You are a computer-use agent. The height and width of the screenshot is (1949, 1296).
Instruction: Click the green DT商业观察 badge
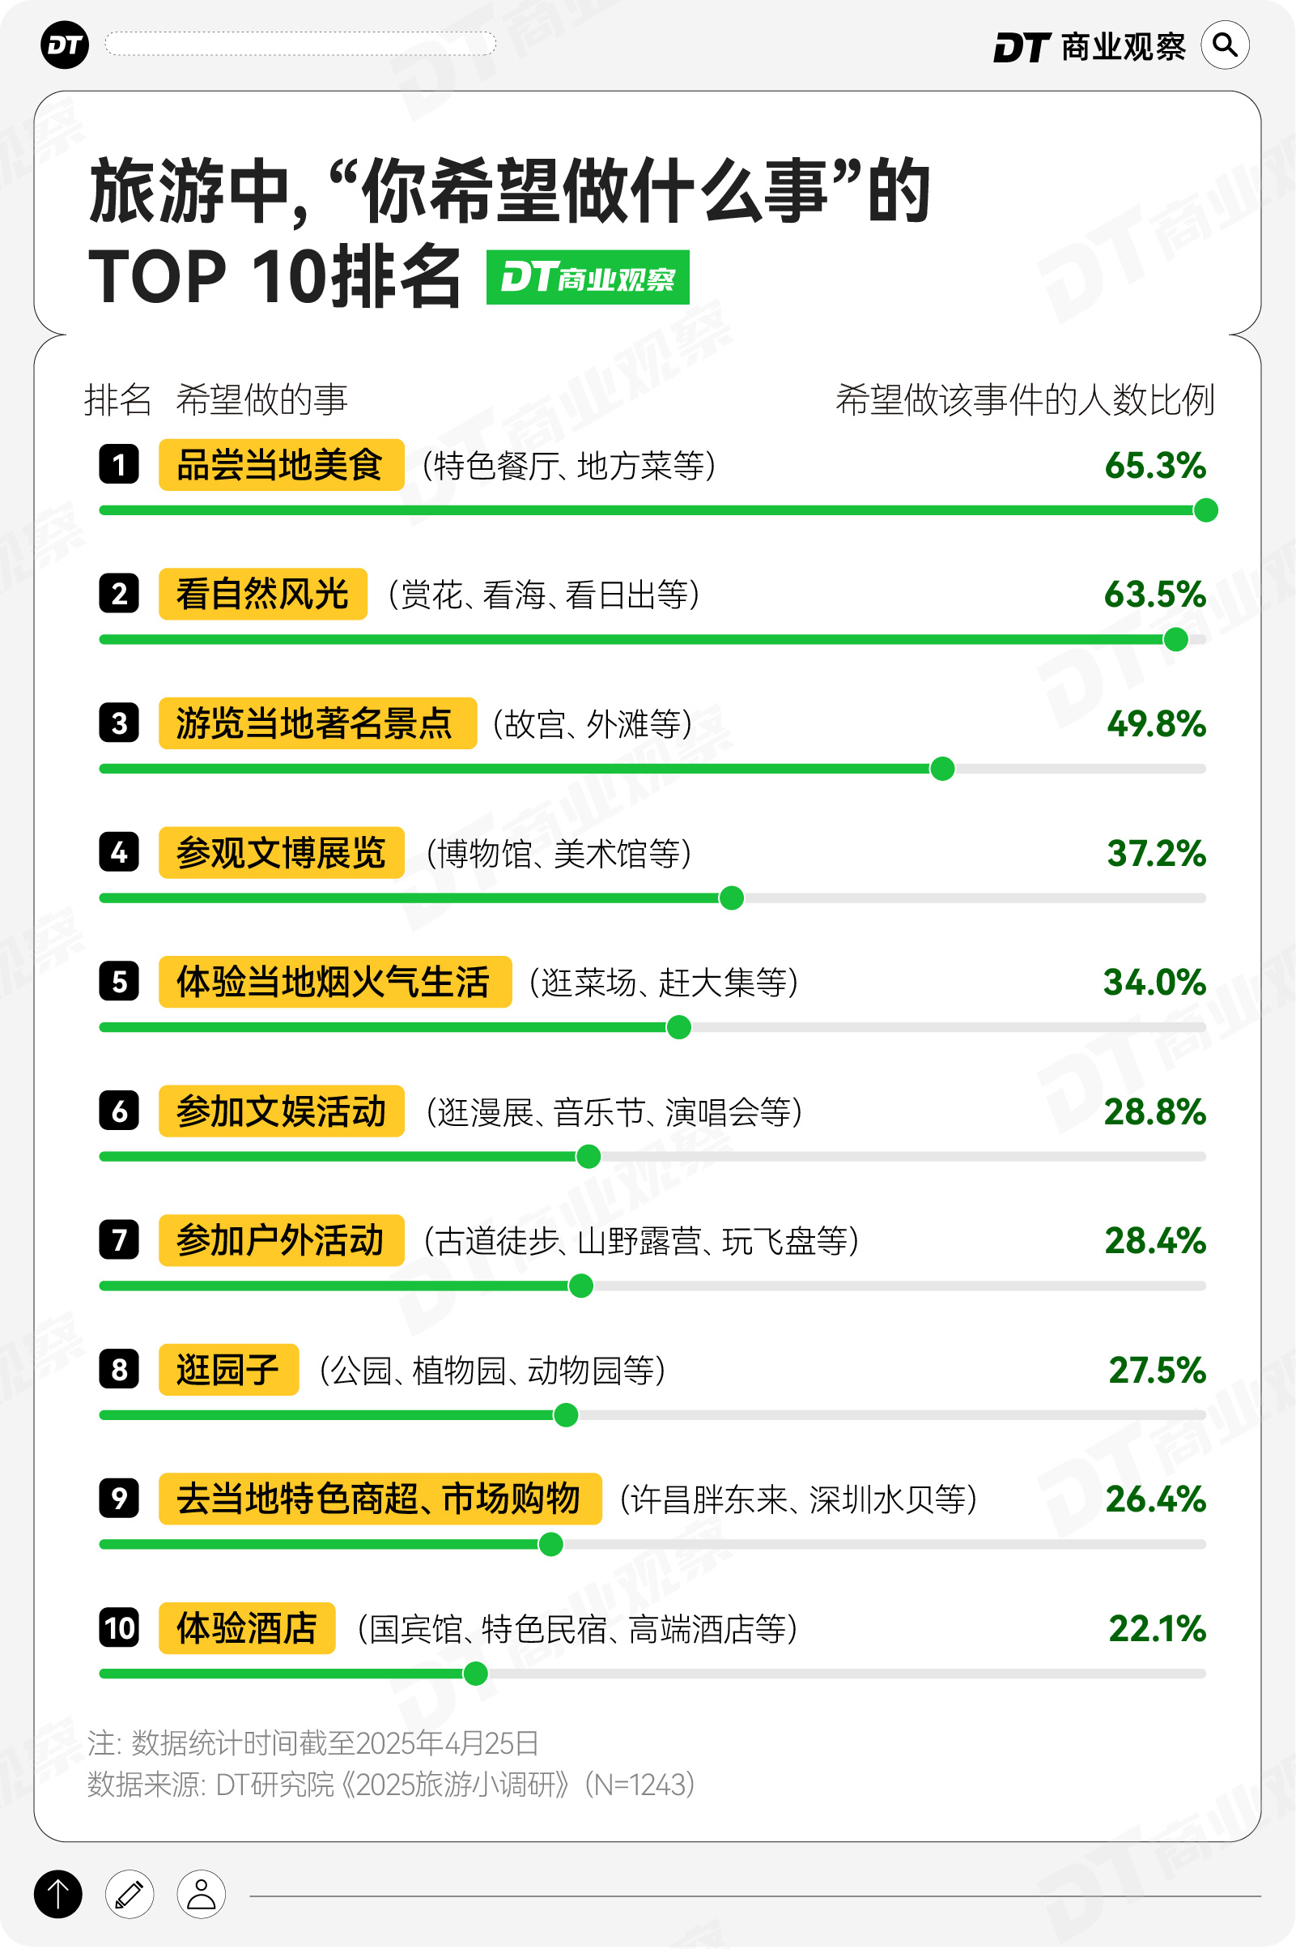coord(588,277)
